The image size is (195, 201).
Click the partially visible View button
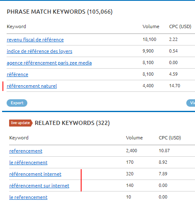(x=191, y=103)
